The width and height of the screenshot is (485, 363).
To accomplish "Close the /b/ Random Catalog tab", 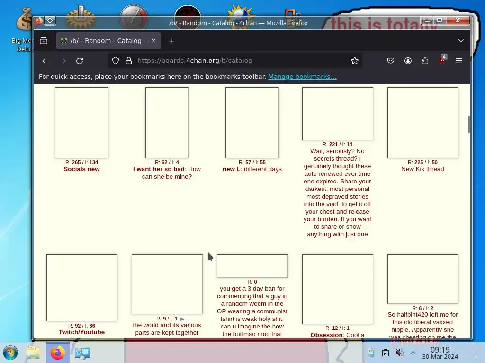I will 153,41.
